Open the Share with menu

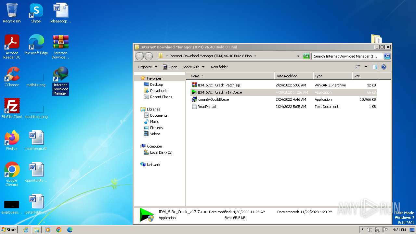pyautogui.click(x=193, y=67)
